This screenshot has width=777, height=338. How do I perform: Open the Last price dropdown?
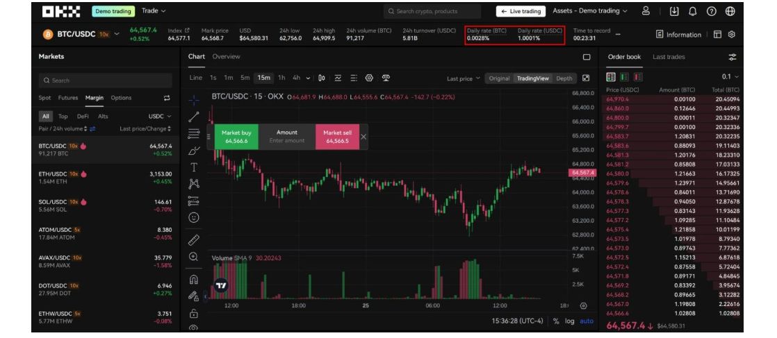[x=463, y=78]
